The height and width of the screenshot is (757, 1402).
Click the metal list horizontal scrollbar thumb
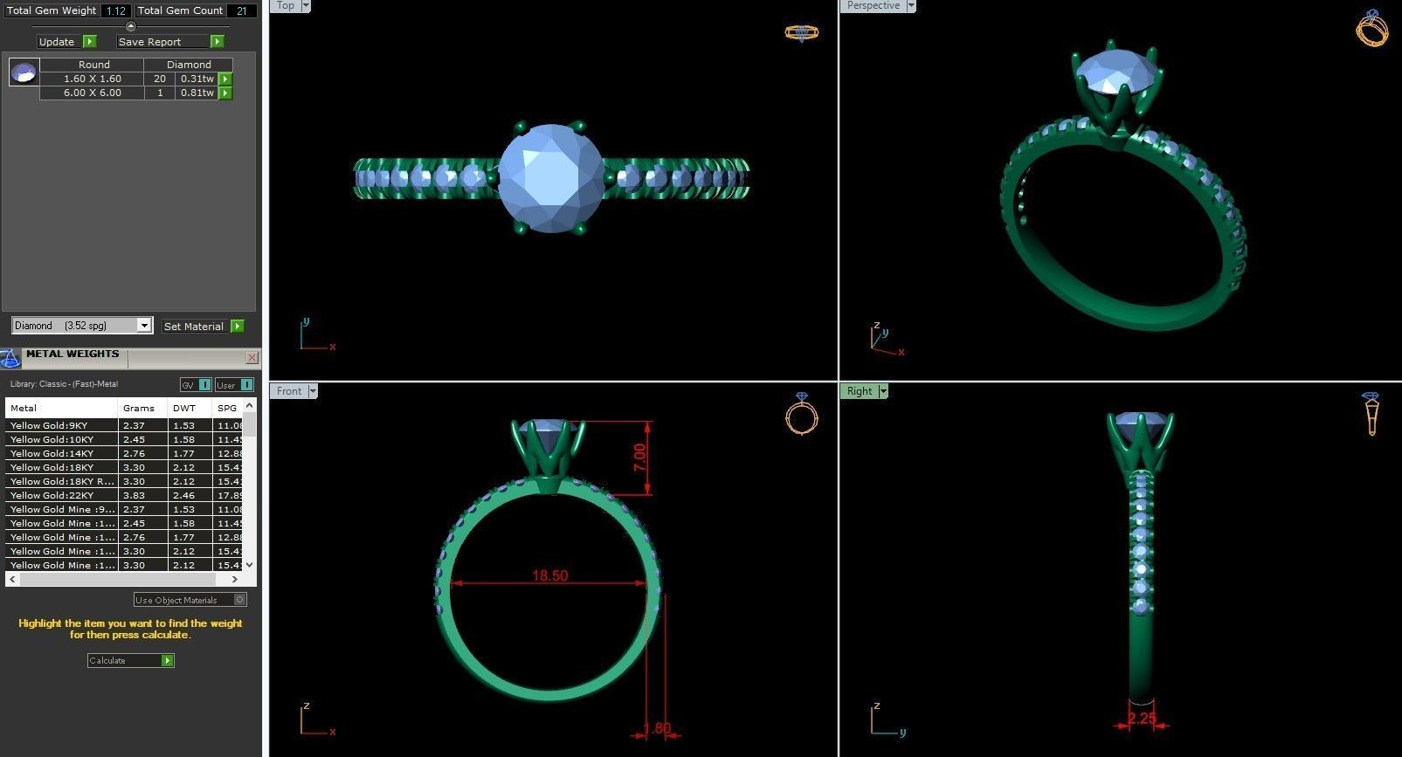point(117,579)
